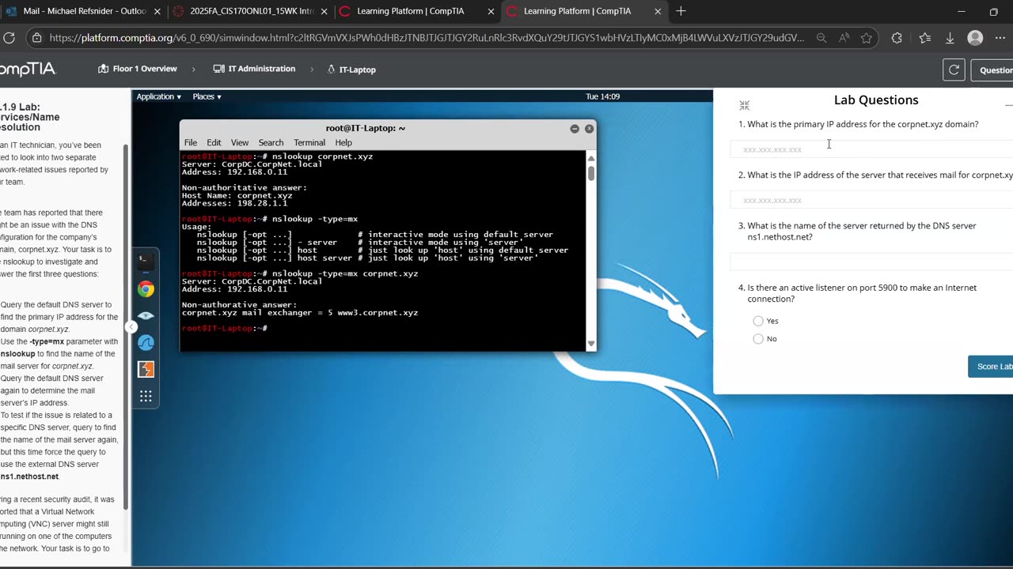Click the browser zoom-out magnifier icon
Viewport: 1013px width, 569px height.
(821, 38)
